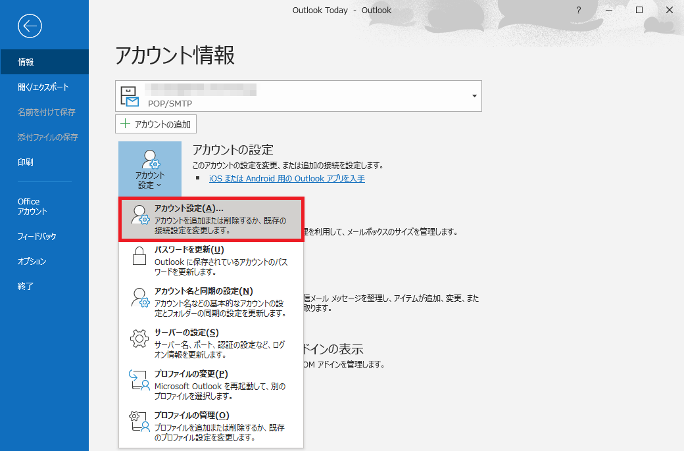This screenshot has height=451, width=684.
Task: Select 情報 in the sidebar
Action: point(45,62)
